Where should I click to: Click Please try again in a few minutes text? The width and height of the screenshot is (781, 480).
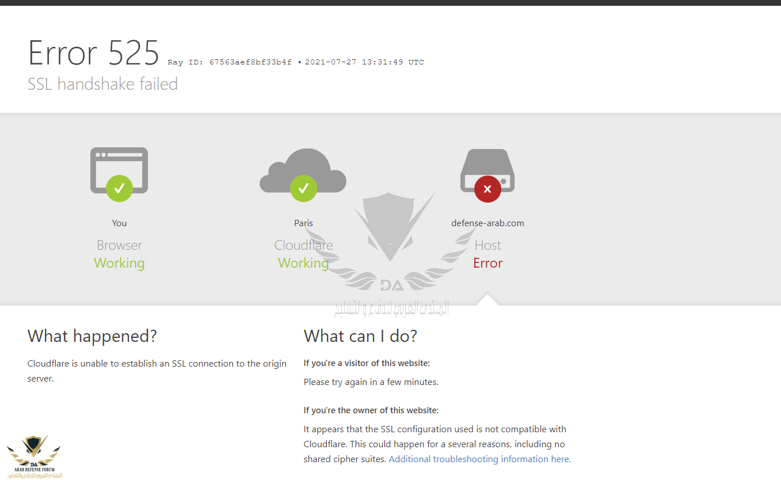point(371,382)
